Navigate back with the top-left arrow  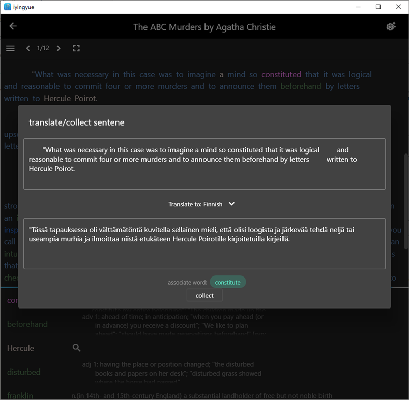(12, 27)
